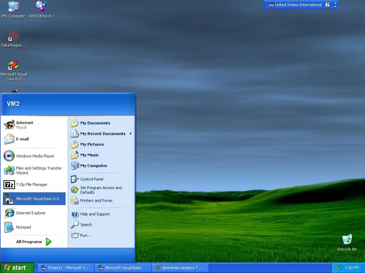Click the Windows Media Player icon
The height and width of the screenshot is (273, 365).
(x=9, y=156)
